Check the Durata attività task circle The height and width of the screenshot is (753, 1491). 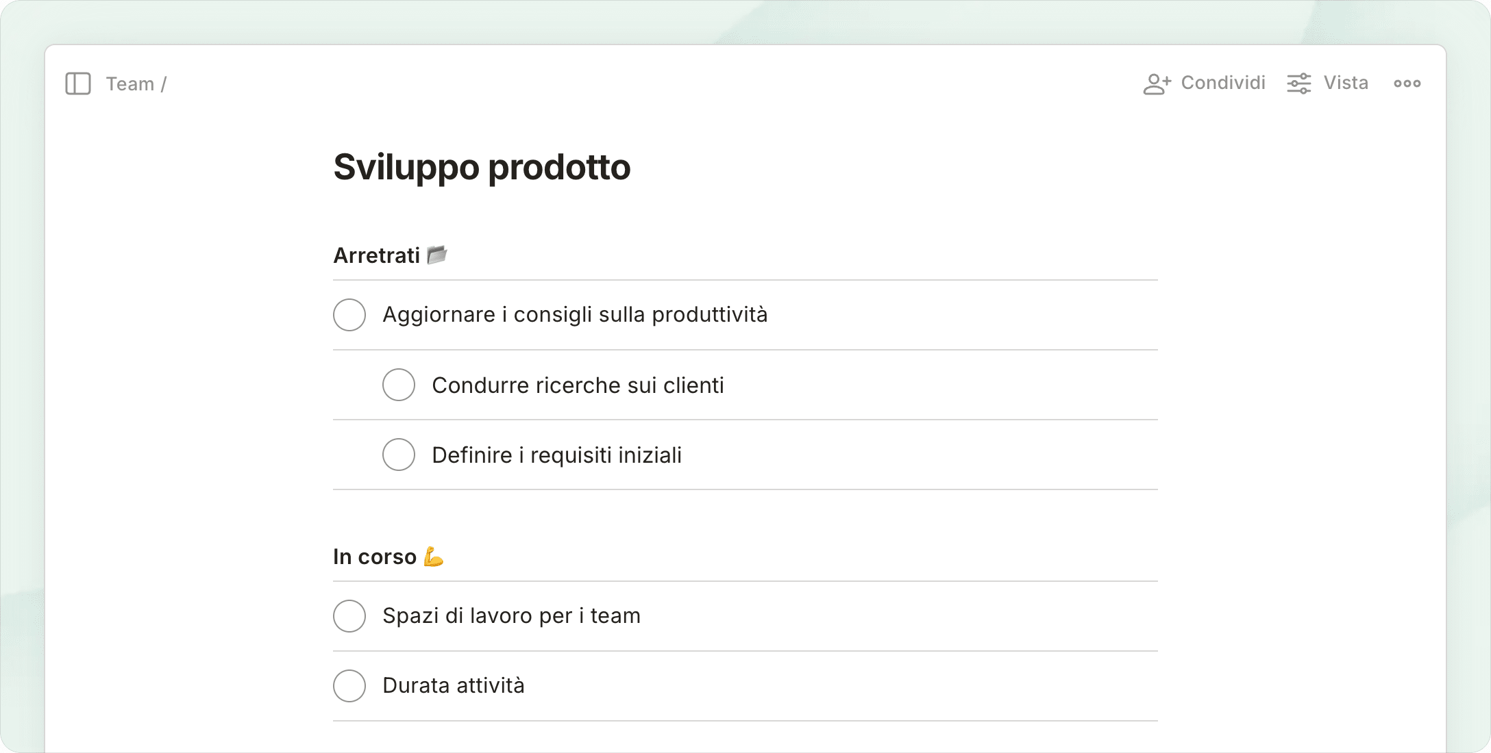click(x=349, y=686)
